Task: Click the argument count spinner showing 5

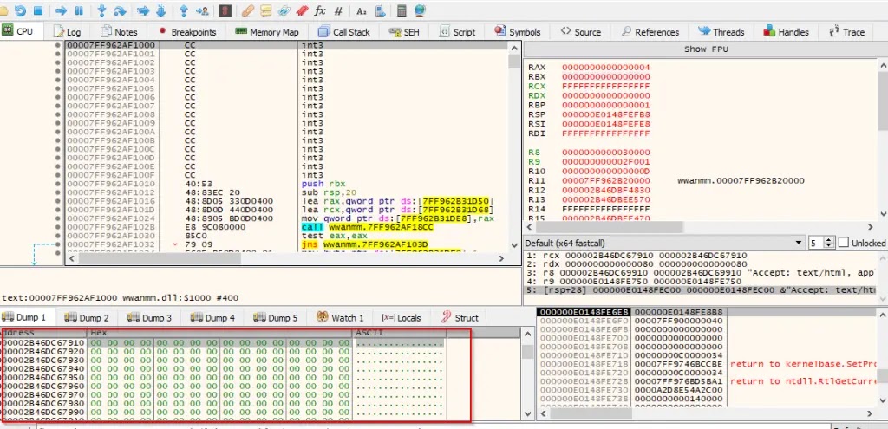Action: [822, 243]
